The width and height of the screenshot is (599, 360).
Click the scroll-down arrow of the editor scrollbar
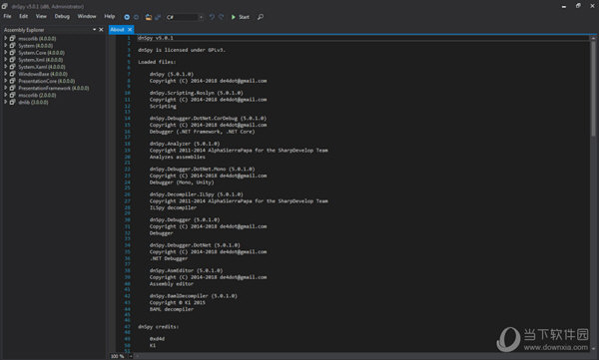tap(593, 349)
